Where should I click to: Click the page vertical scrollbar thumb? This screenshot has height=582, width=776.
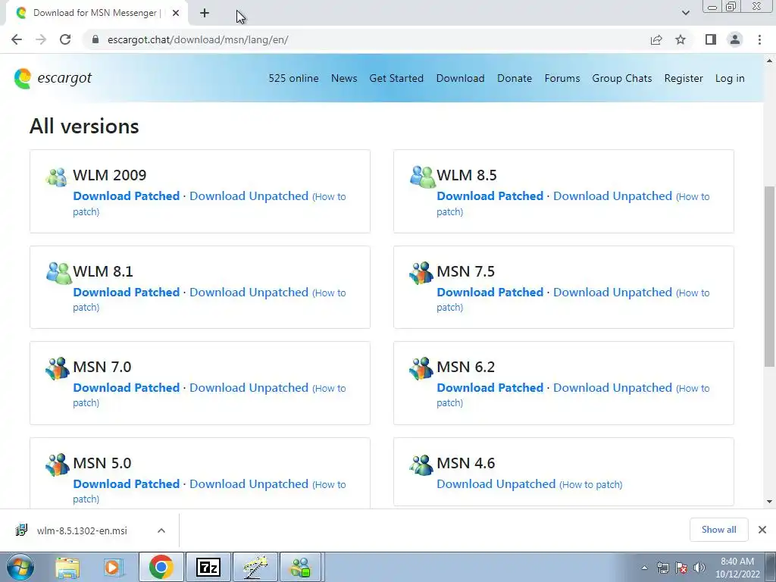click(x=769, y=276)
